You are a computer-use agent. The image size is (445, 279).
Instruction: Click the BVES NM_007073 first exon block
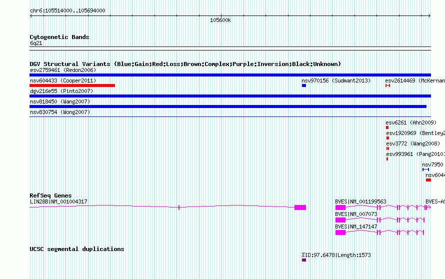pos(340,220)
